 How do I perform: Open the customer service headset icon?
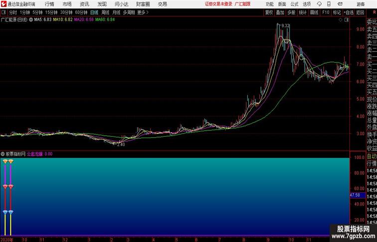click(x=319, y=4)
